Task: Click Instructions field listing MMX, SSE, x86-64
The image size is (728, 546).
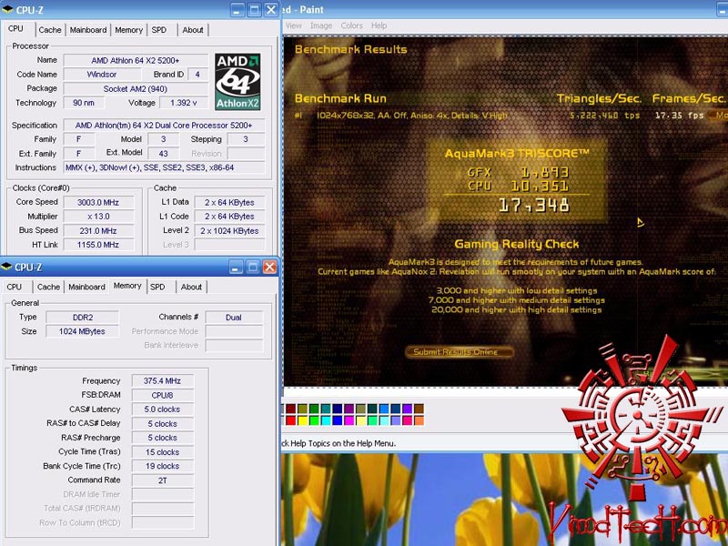Action: [x=165, y=167]
